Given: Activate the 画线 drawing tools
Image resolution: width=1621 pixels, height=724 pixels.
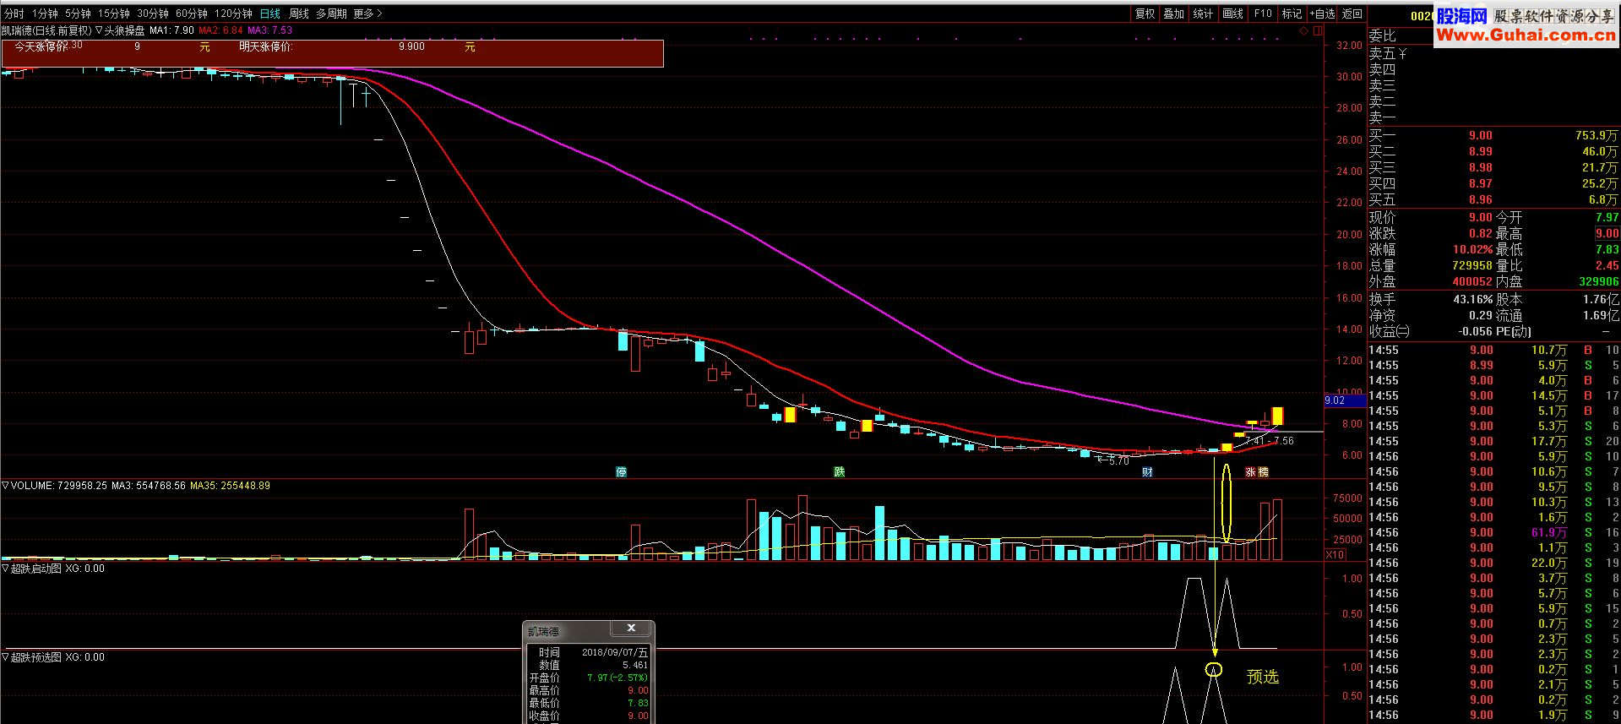Looking at the screenshot, I should point(1233,14).
